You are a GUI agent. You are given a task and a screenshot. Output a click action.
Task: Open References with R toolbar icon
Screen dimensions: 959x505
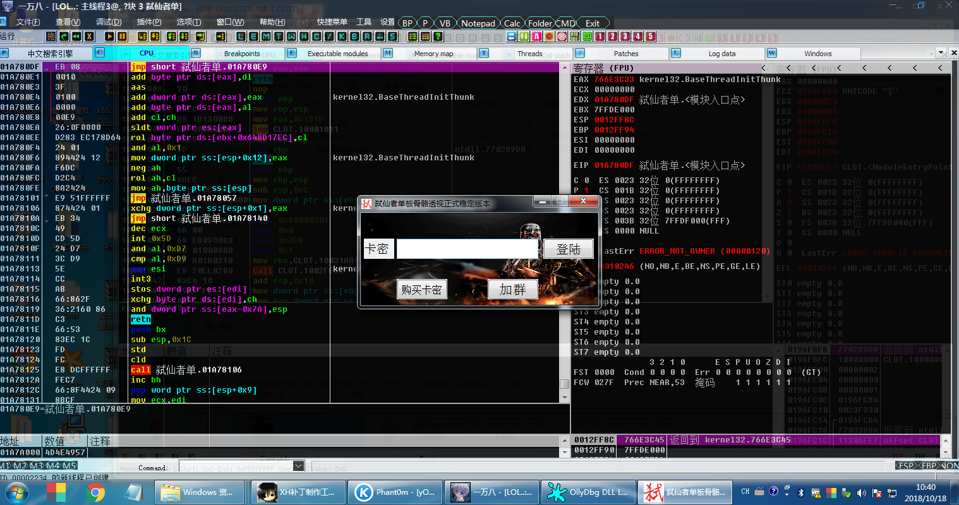367,37
